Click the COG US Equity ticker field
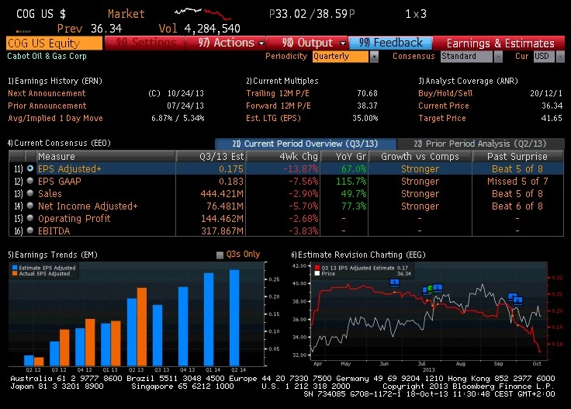The image size is (571, 409). (54, 43)
